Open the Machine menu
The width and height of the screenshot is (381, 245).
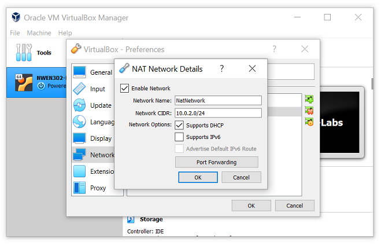coord(39,33)
